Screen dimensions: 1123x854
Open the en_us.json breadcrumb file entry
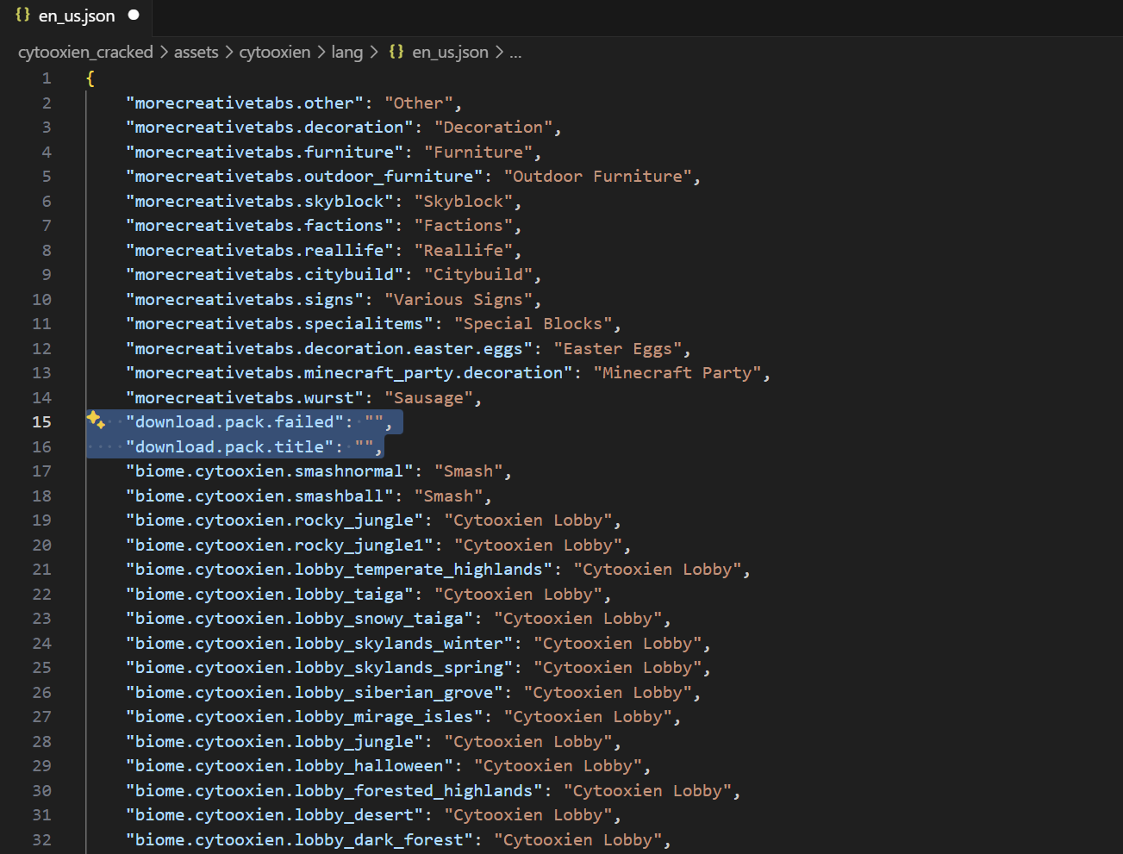(450, 52)
